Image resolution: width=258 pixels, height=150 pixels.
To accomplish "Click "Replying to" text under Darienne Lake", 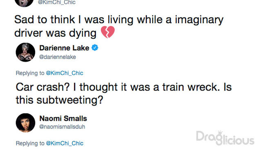I will [30, 73].
